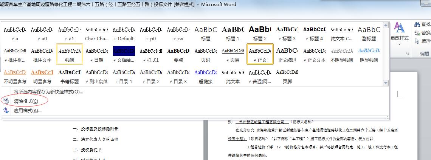
Task: Select the '纯文本 C...' style
Action: click(x=342, y=33)
